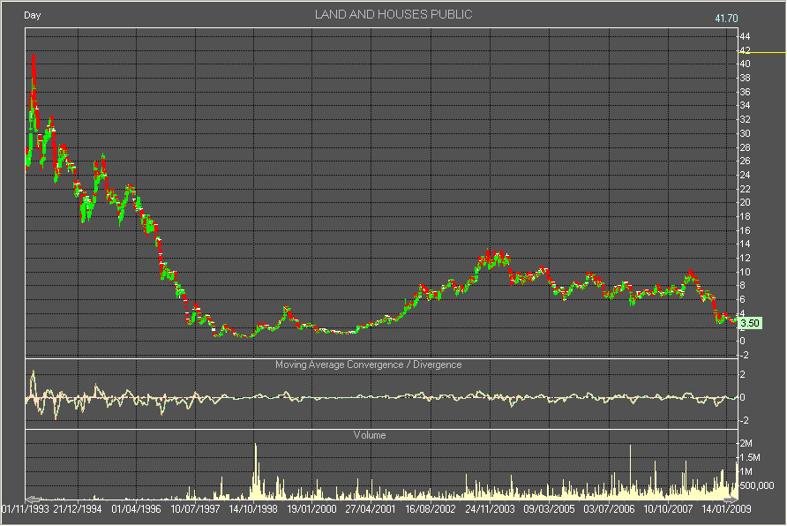
Task: Click the 'Day' timeframe label
Action: click(x=32, y=15)
